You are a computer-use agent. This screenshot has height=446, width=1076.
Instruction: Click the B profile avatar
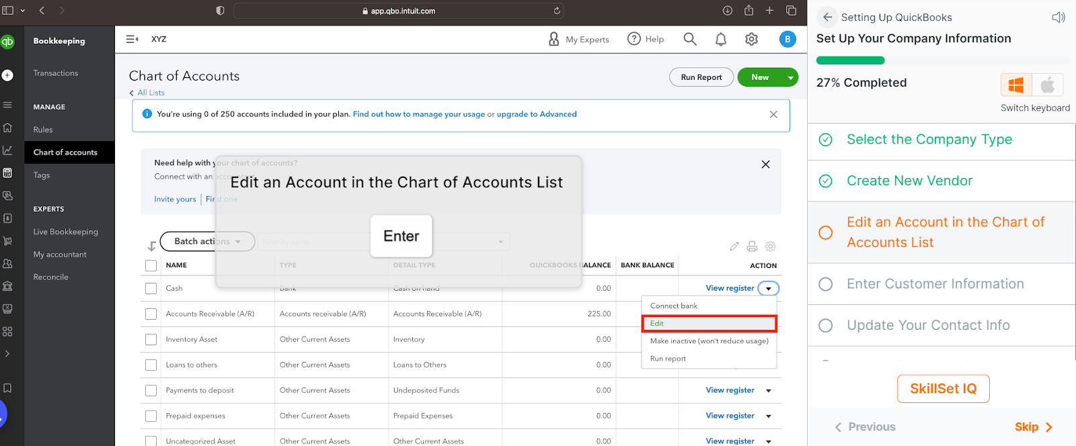[787, 39]
